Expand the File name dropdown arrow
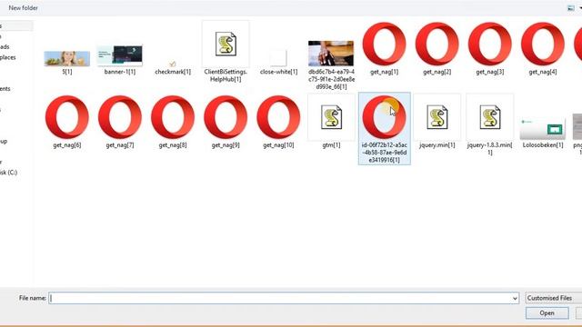The width and height of the screenshot is (582, 327). click(x=515, y=298)
